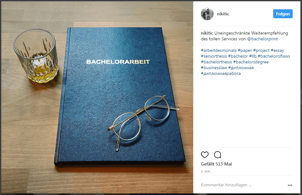Open hashtag #дипломнаяработа
The height and width of the screenshot is (195, 302).
(221, 74)
